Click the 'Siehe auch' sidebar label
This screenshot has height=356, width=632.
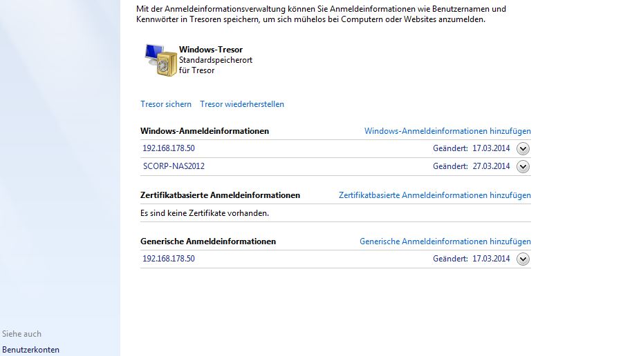(21, 333)
